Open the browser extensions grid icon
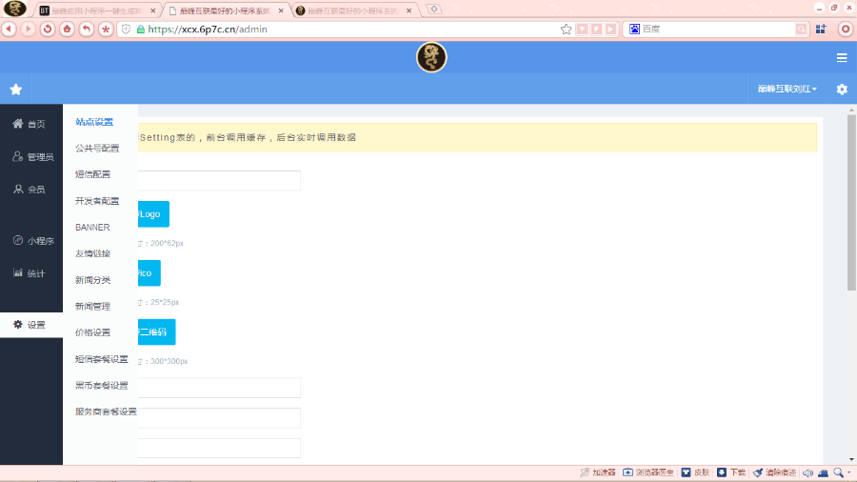The width and height of the screenshot is (857, 482). (821, 29)
